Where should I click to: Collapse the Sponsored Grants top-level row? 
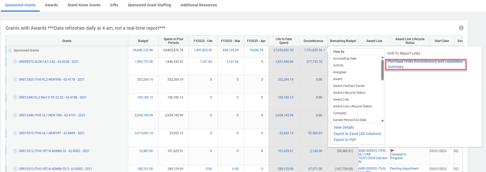coord(10,50)
